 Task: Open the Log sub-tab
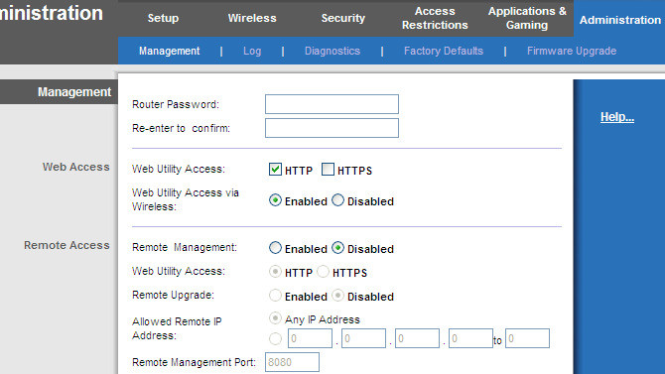tap(252, 51)
